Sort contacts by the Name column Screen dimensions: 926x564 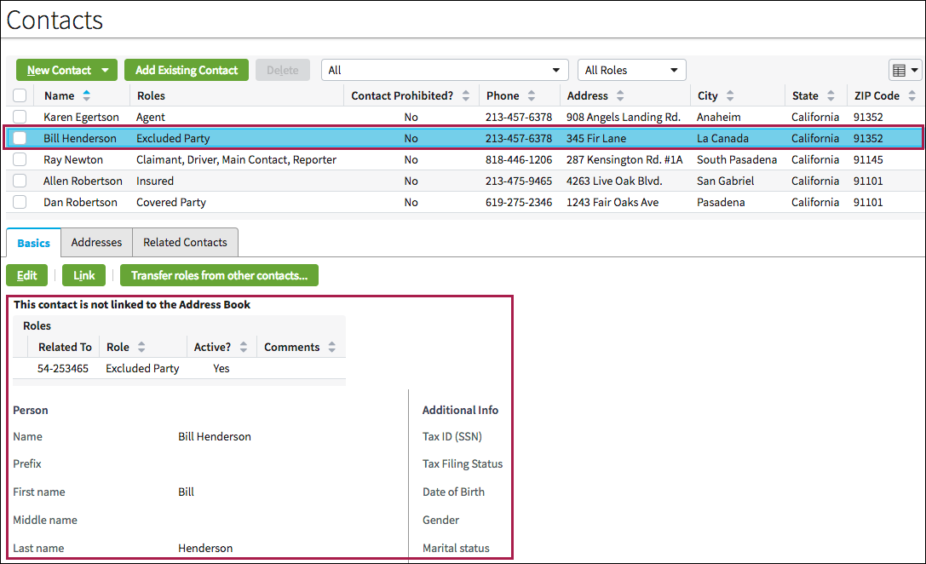(x=87, y=95)
